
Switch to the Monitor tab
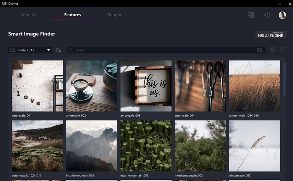coord(29,15)
